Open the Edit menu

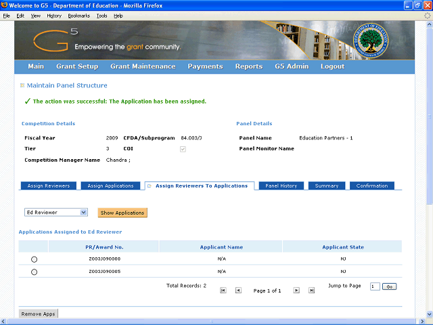(x=20, y=16)
